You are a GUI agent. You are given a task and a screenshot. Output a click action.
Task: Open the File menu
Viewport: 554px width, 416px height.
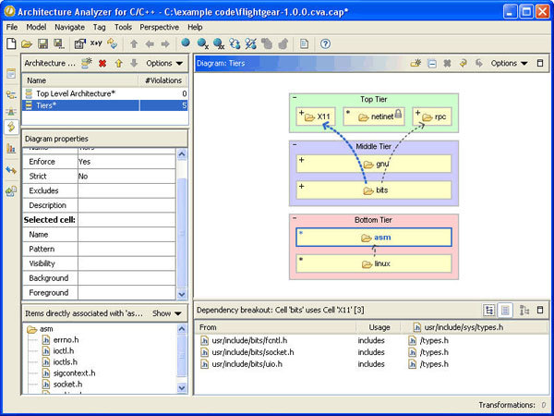pos(12,27)
